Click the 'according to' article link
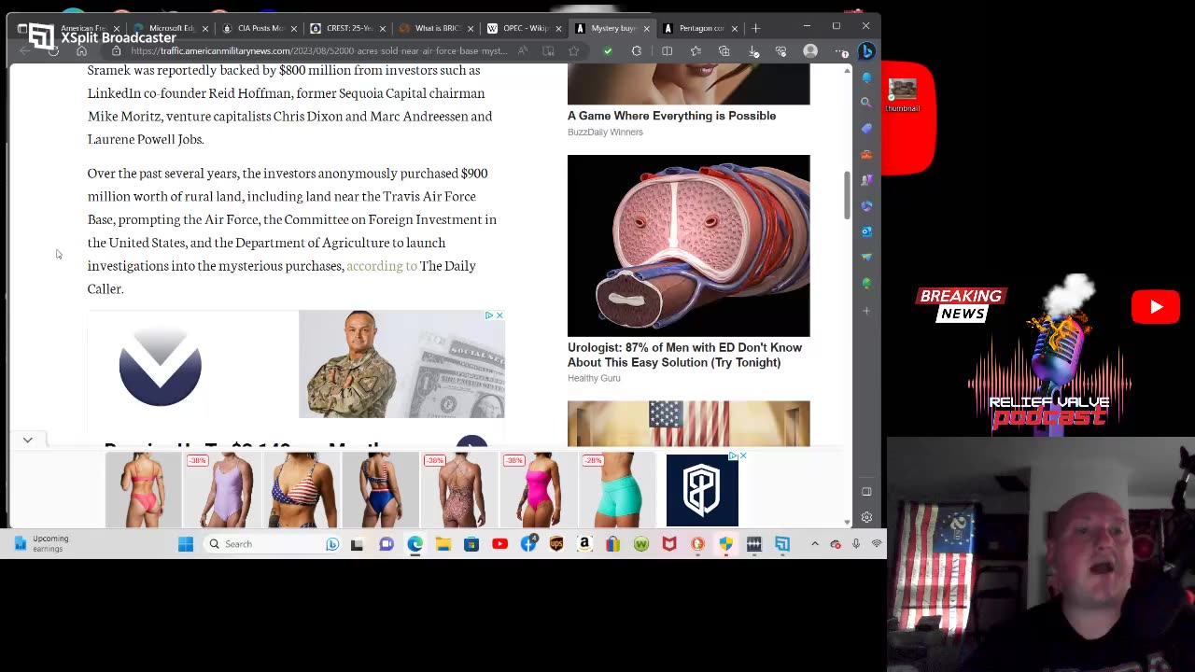This screenshot has width=1195, height=672. (x=382, y=265)
